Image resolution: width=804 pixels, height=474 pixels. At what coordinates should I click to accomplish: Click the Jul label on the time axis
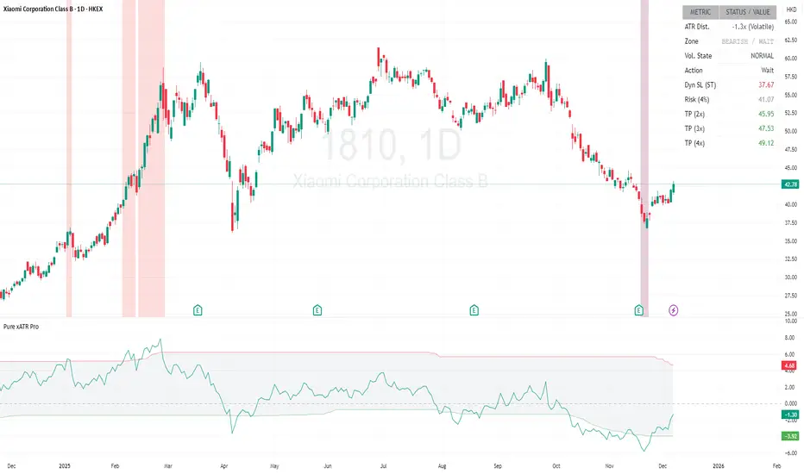pos(380,466)
